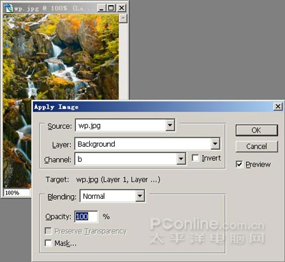Screen dimensions: 285x262
Task: Close the Apply Image dialog
Action: [x=278, y=106]
